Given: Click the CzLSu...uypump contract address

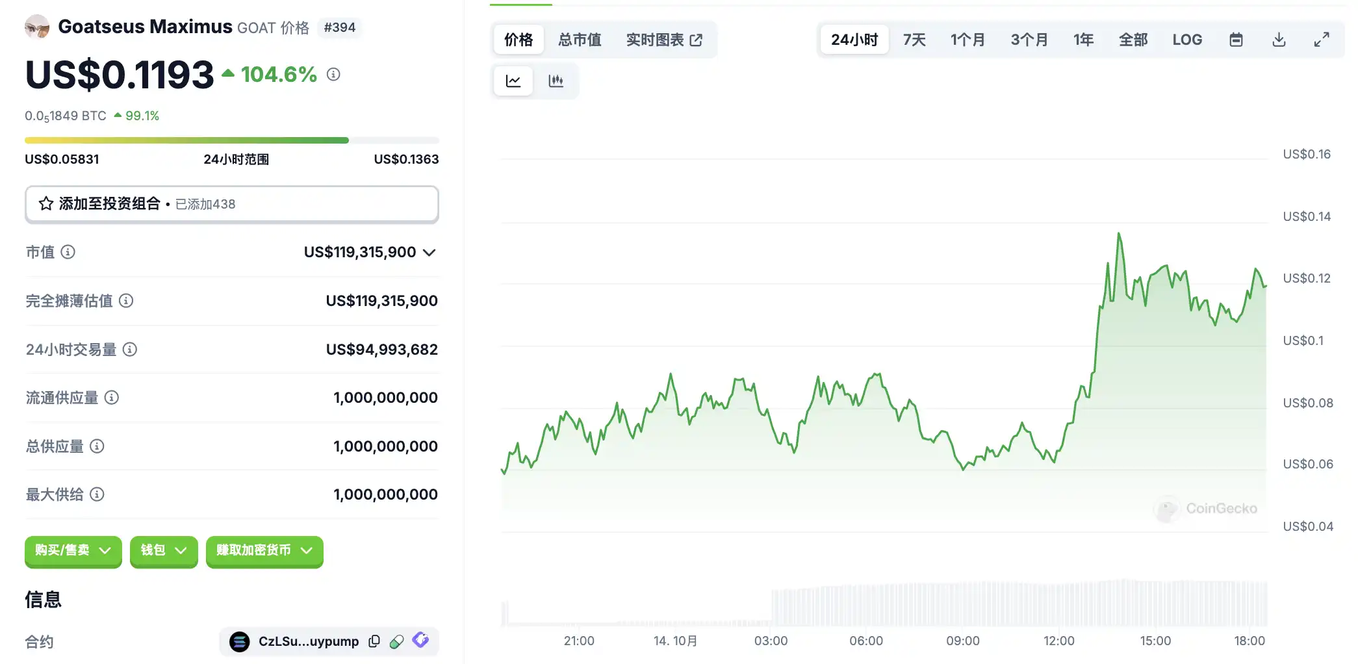Looking at the screenshot, I should (309, 642).
